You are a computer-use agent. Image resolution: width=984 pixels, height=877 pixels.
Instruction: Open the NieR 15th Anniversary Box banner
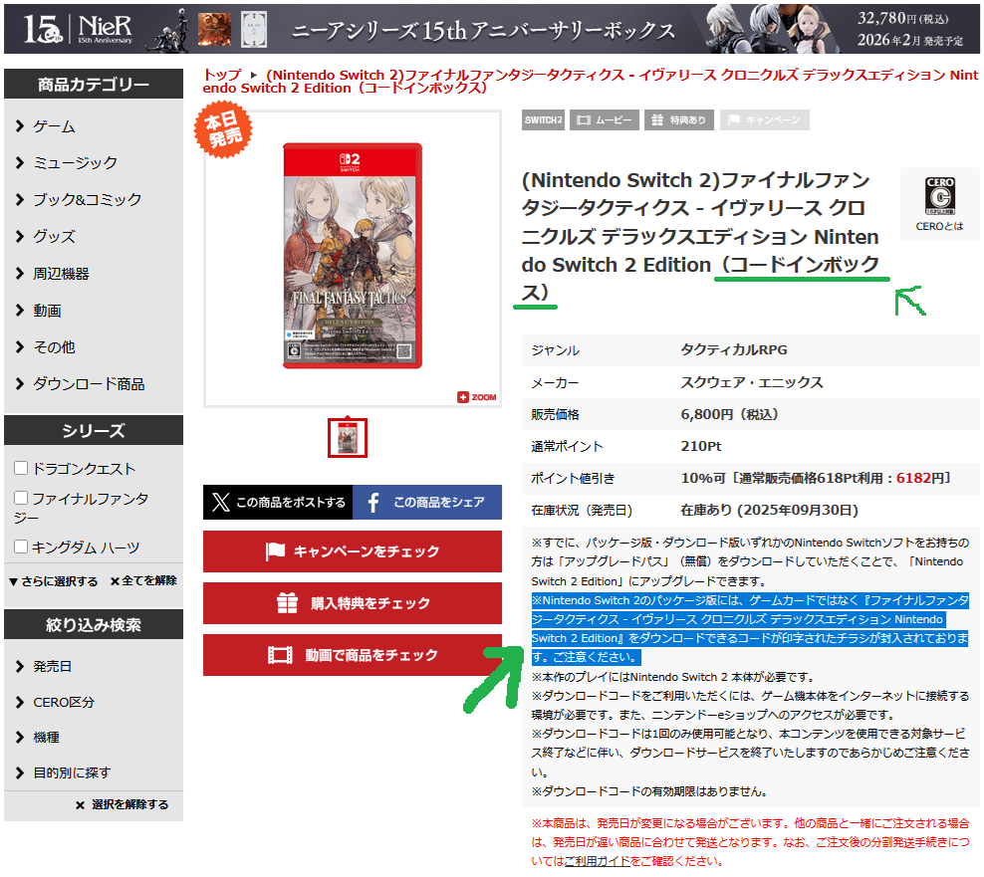492,28
